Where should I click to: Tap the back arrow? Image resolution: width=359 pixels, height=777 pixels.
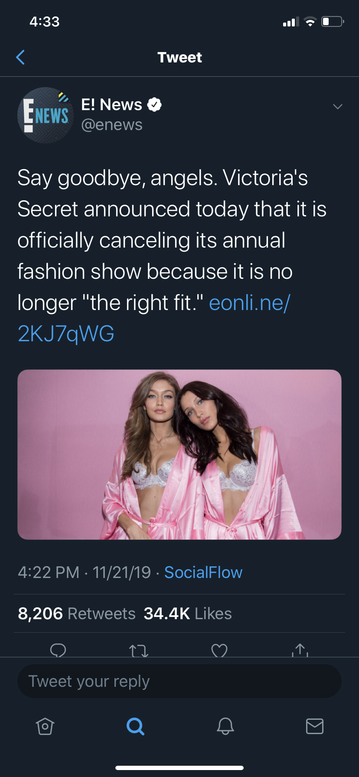[x=20, y=57]
